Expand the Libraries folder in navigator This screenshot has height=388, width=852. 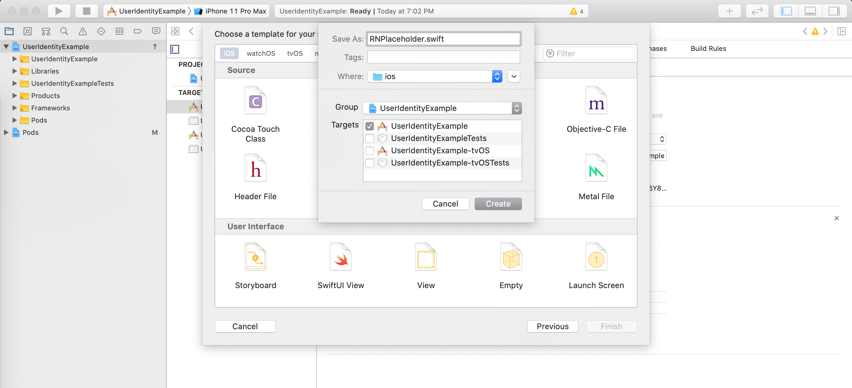14,71
